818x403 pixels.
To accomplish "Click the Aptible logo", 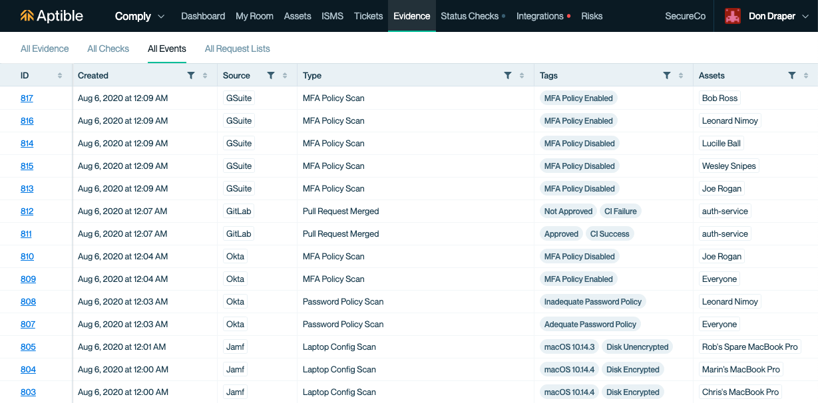I will pyautogui.click(x=52, y=16).
